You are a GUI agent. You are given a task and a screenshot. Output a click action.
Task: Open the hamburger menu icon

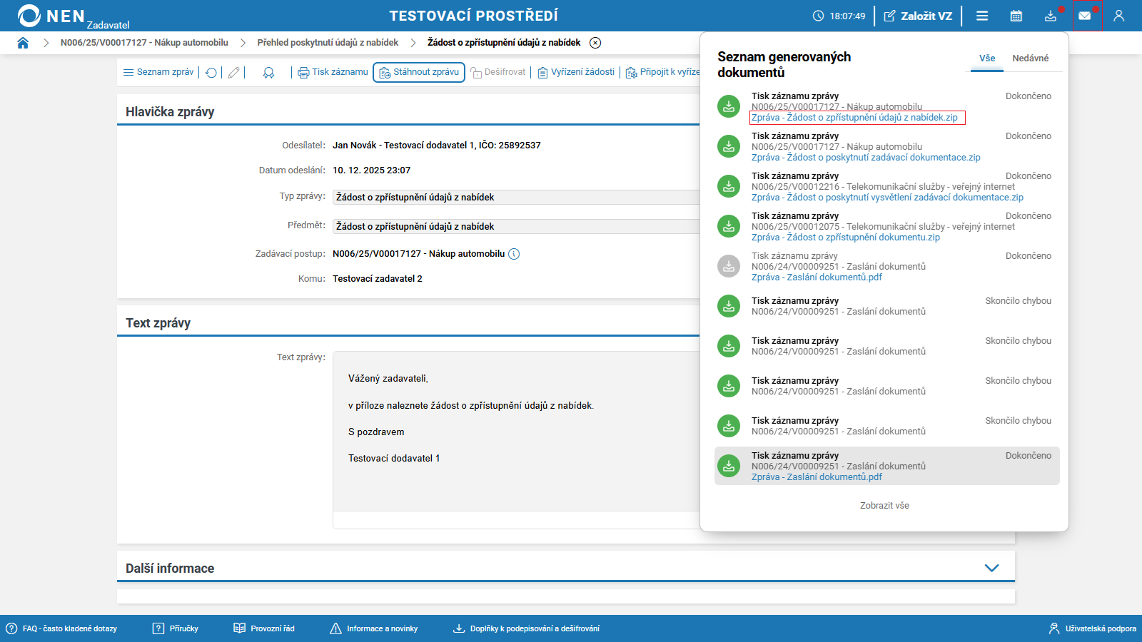[982, 16]
